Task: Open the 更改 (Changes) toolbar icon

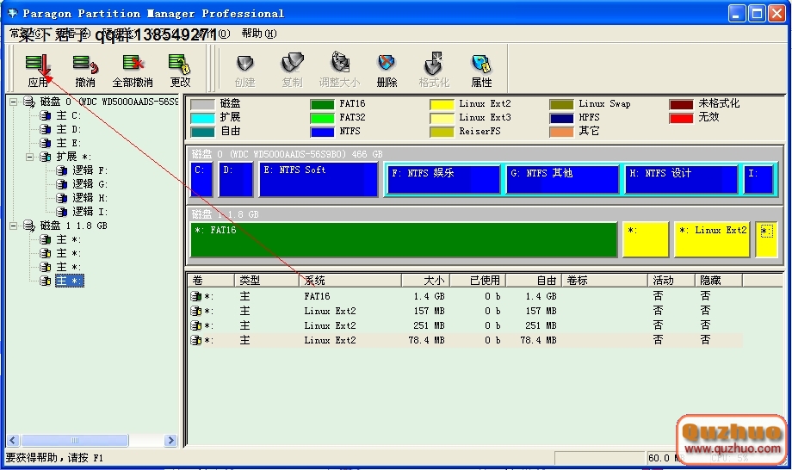Action: 179,69
